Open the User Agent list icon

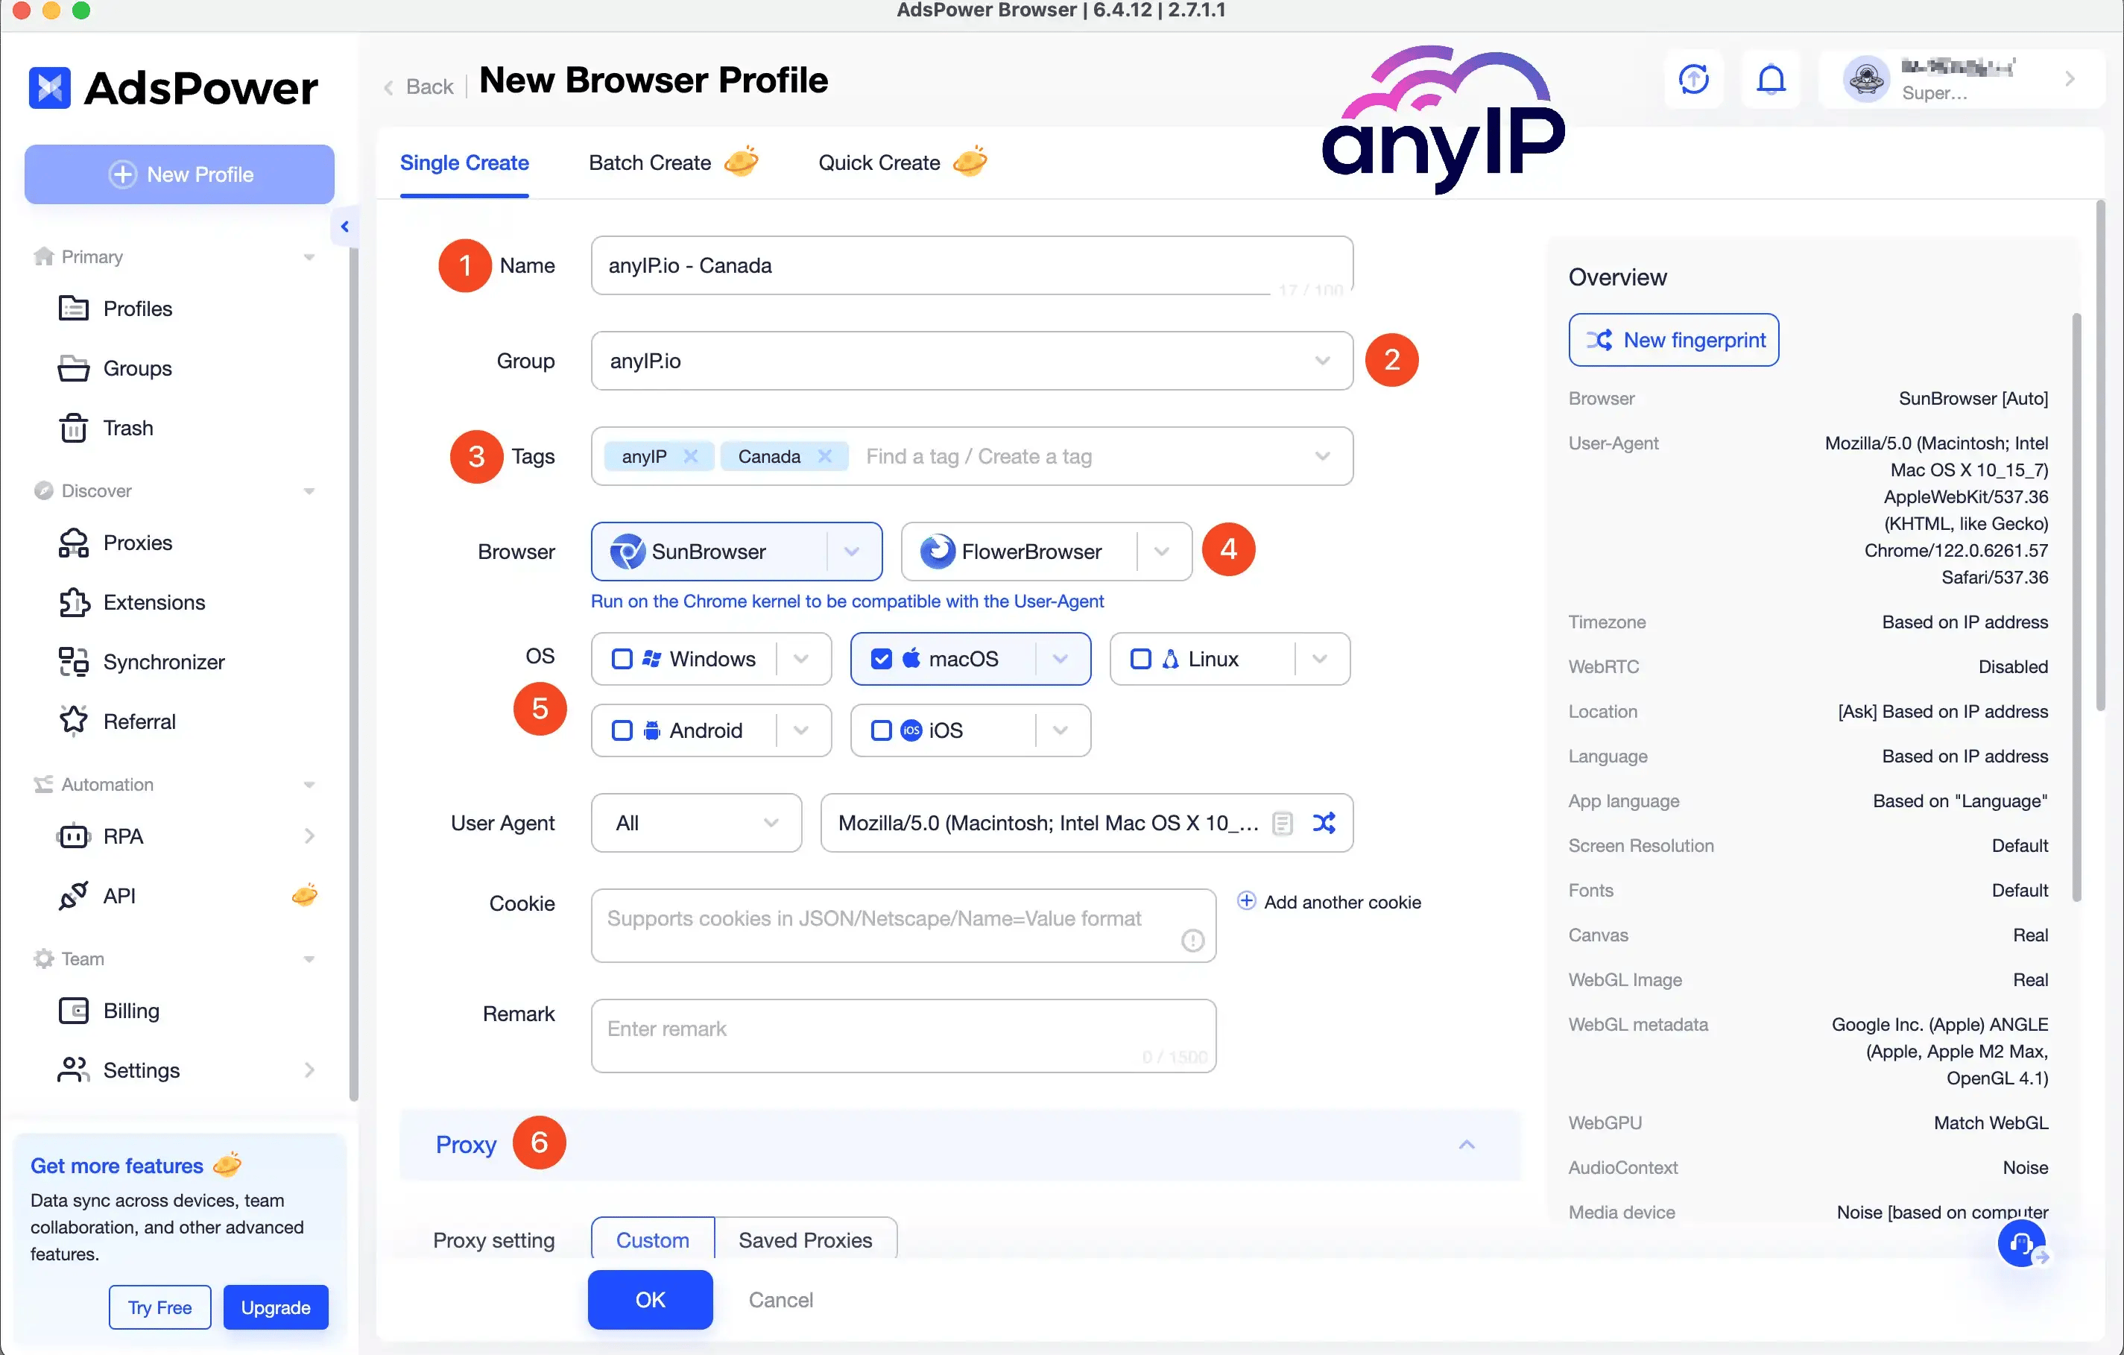[x=1283, y=823]
